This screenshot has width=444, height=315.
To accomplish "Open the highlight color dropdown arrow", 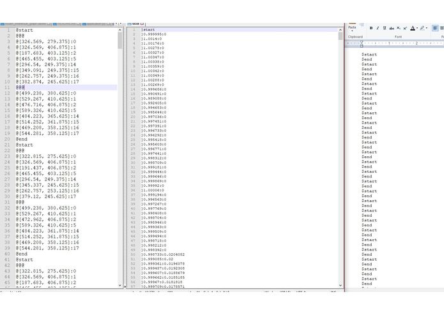I will (427, 28).
